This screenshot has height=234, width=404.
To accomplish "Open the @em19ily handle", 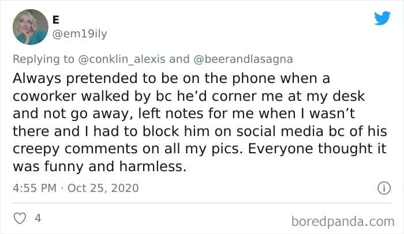I will (79, 33).
